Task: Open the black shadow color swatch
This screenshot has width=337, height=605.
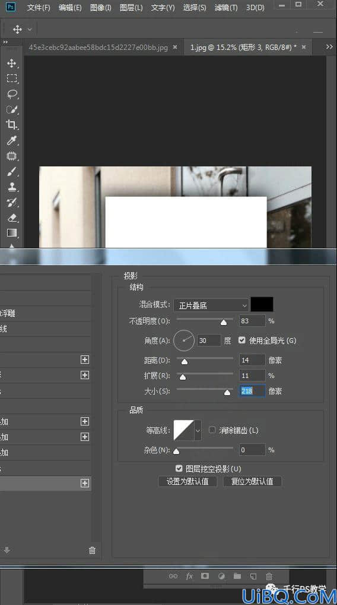Action: click(x=262, y=304)
